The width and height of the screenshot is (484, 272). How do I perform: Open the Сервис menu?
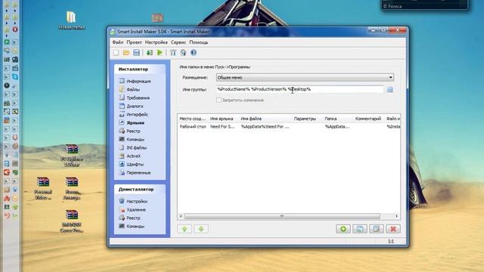pos(178,42)
